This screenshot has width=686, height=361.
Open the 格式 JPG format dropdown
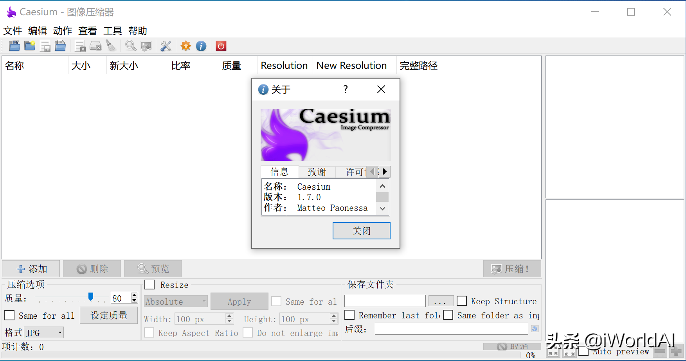44,332
